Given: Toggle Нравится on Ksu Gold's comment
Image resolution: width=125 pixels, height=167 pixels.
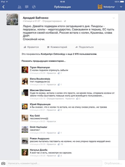Looking at the screenshot, I should 51,121.
